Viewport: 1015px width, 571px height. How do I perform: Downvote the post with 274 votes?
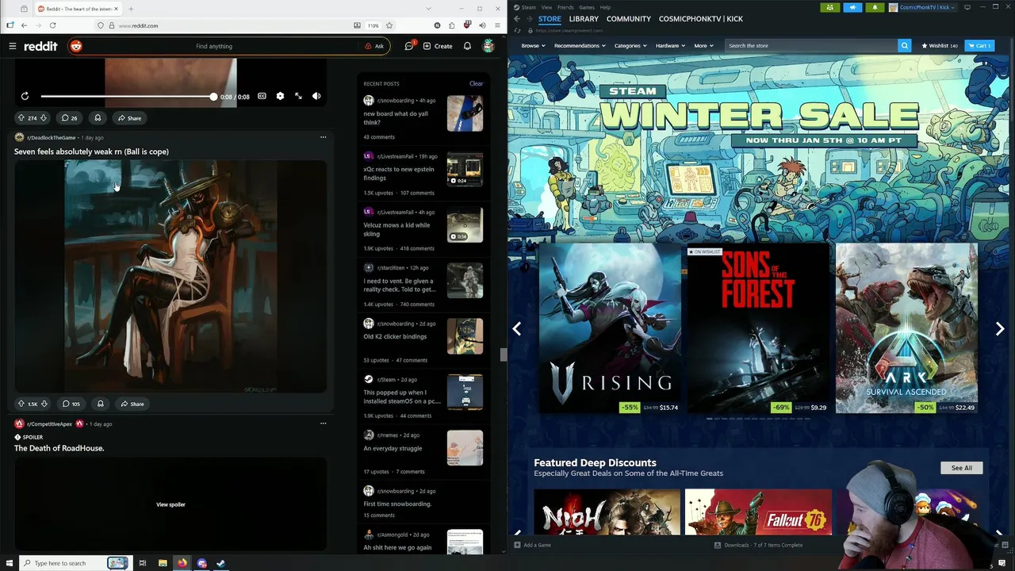[x=44, y=118]
